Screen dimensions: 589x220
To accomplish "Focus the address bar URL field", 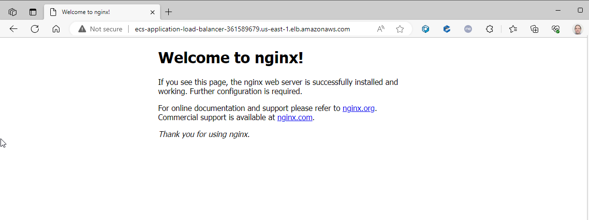I will click(242, 29).
